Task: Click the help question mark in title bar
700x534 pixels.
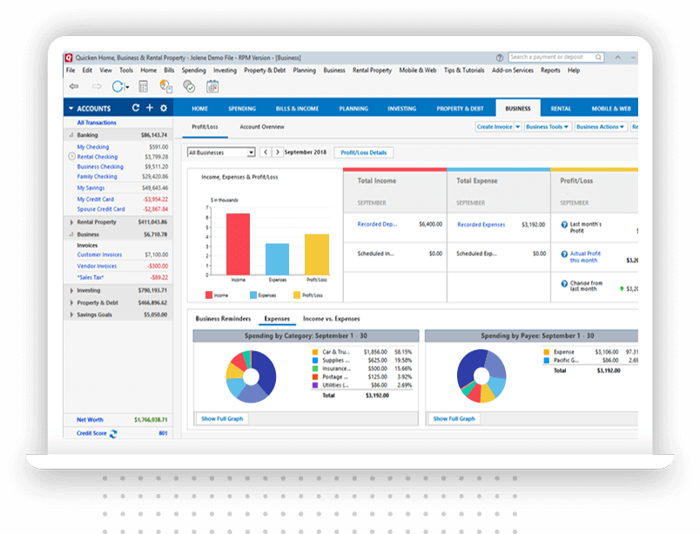Action: pos(500,57)
